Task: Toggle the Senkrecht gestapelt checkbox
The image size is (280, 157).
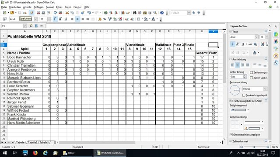Action: (244, 95)
